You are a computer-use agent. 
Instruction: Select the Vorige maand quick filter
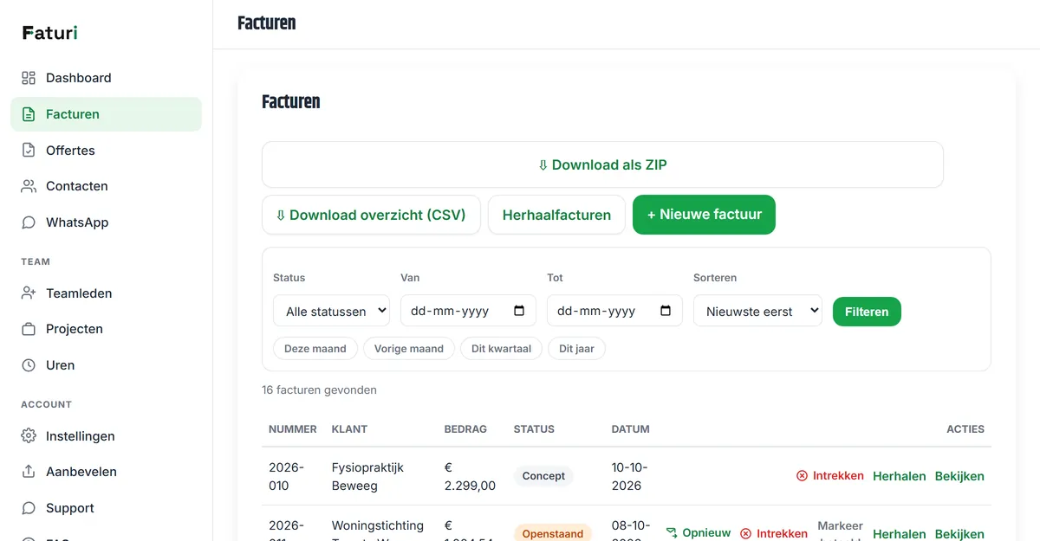click(x=409, y=349)
